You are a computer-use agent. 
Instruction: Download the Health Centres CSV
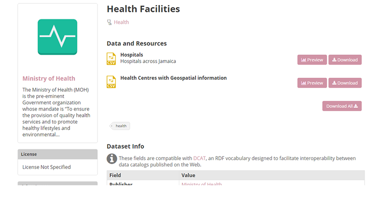pos(345,83)
